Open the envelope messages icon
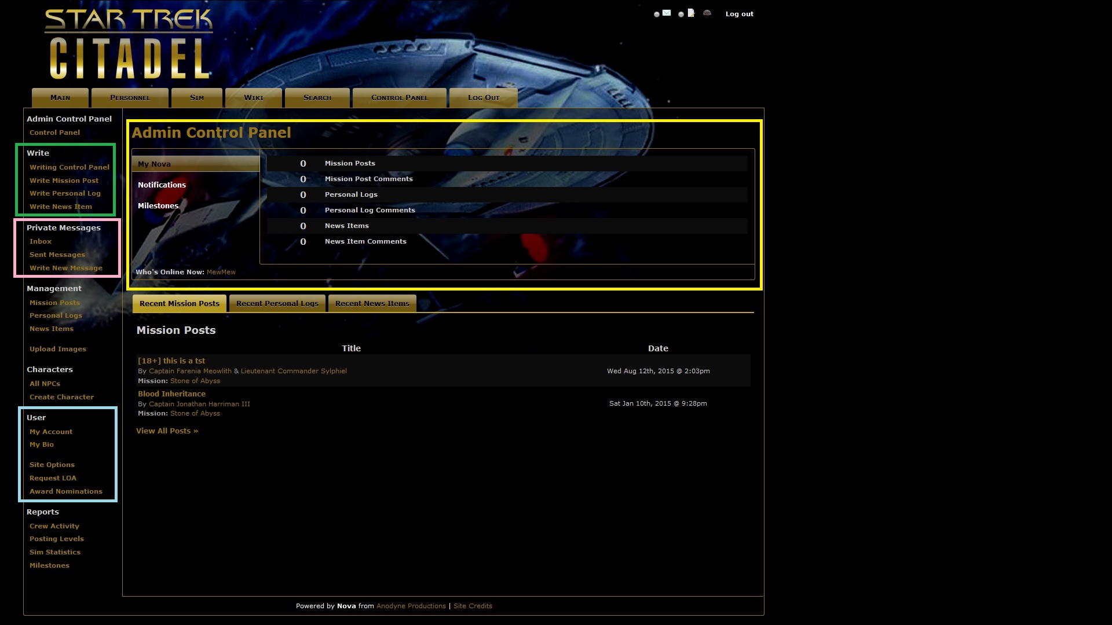This screenshot has width=1112, height=625. tap(667, 13)
